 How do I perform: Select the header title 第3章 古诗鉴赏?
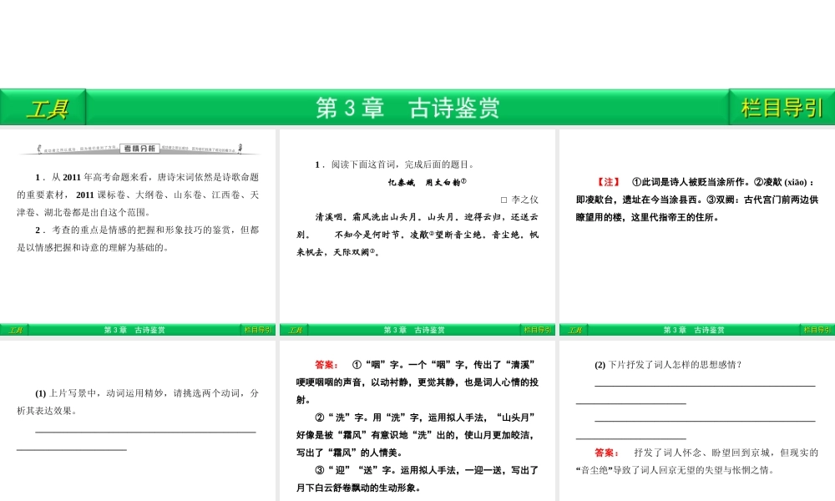[407, 108]
